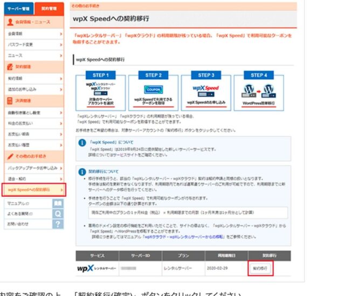Click the サーバーID column header
Screen dimensions: 345x296
pos(140,256)
